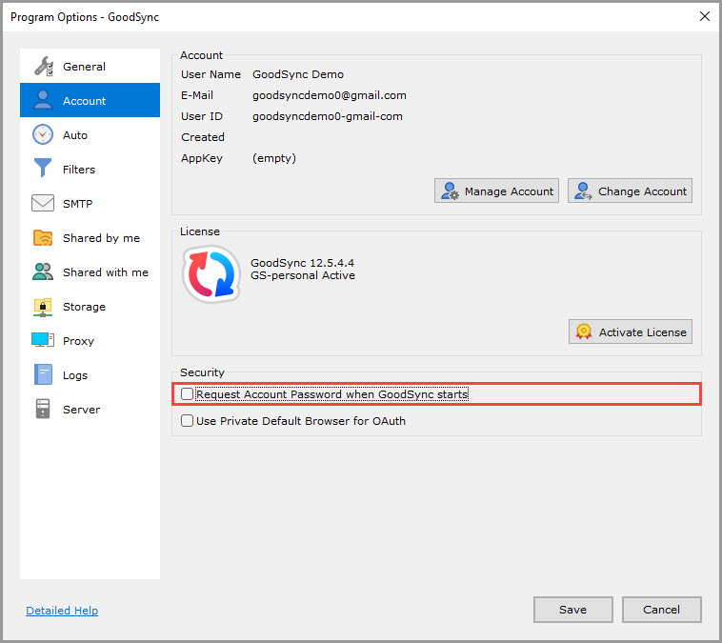The image size is (722, 643).
Task: Toggle Use Private Default Browser for OAuth
Action: coord(187,420)
